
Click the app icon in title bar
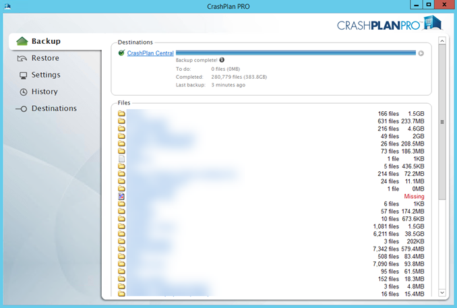[x=7, y=6]
